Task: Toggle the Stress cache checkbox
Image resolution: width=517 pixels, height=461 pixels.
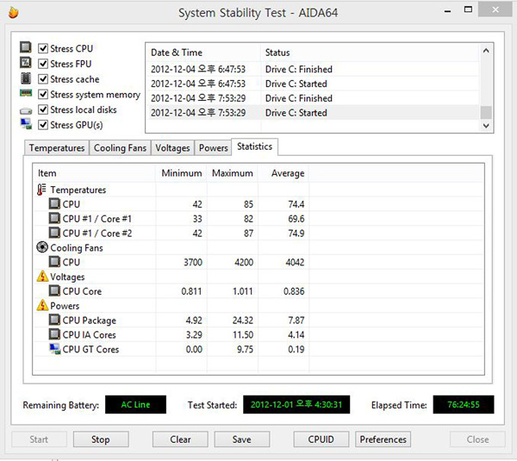Action: [x=43, y=79]
